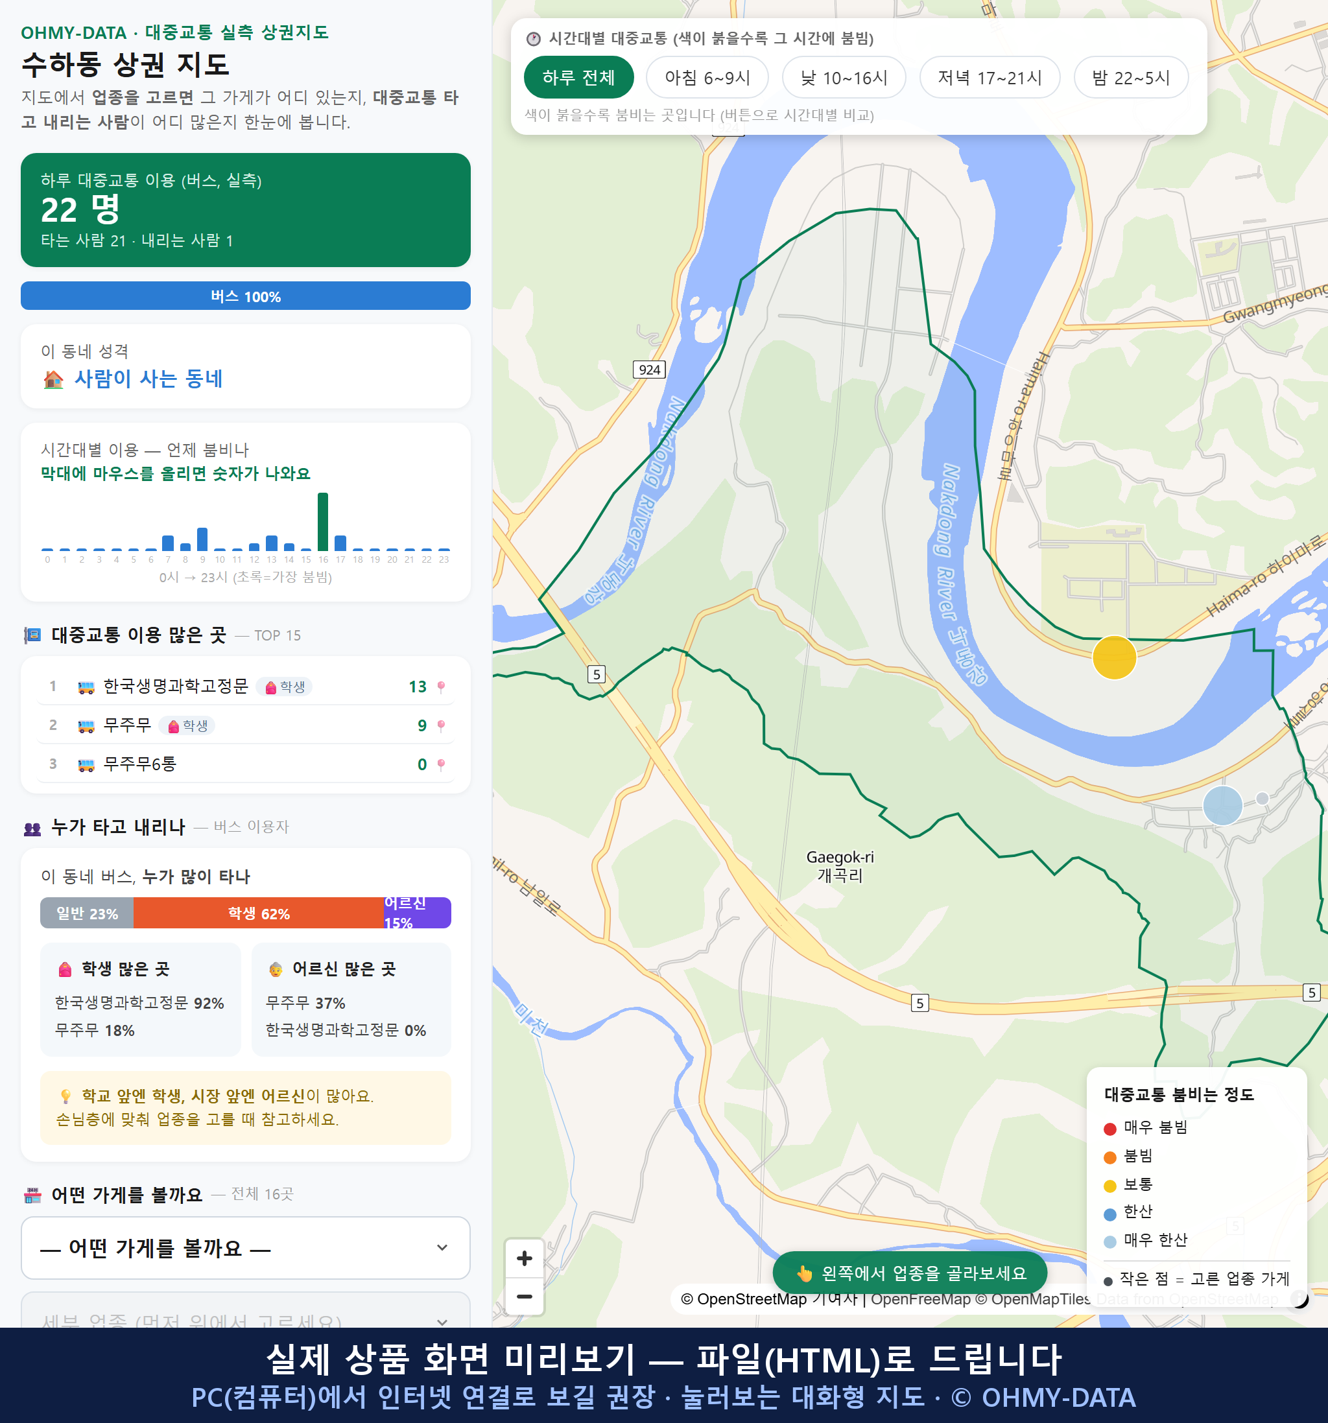Screen dimensions: 1328x1423
Task: Toggle the map attribution info button
Action: click(x=1299, y=1299)
